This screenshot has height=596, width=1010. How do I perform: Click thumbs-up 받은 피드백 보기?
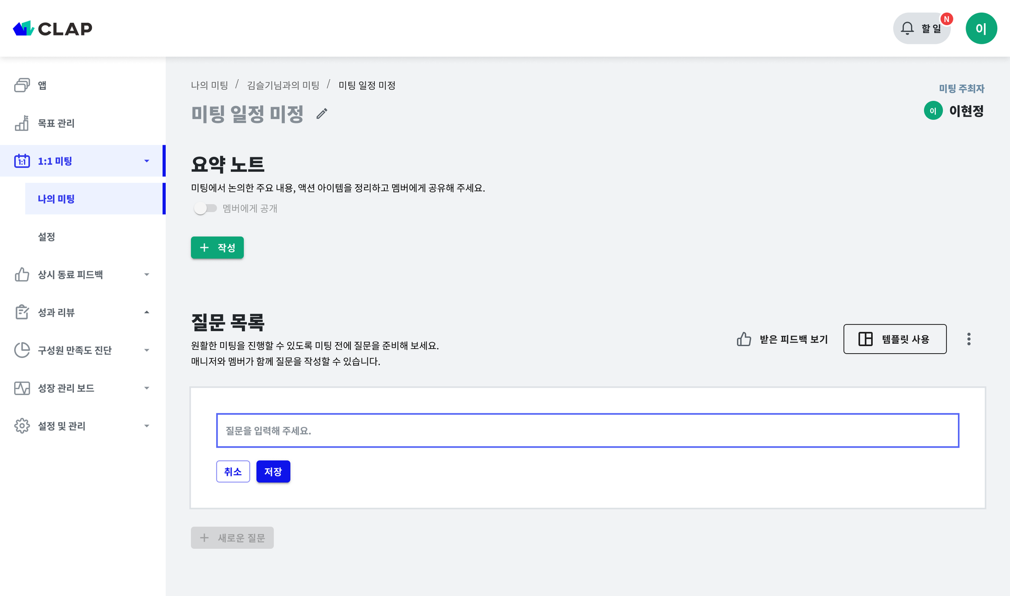pyautogui.click(x=782, y=339)
